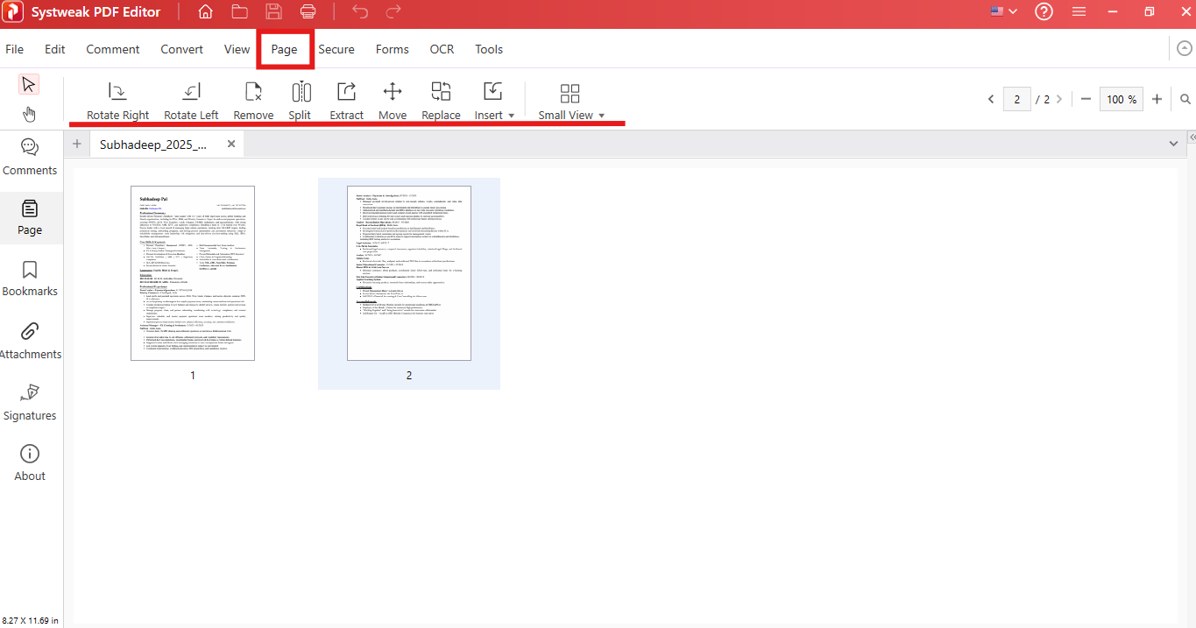1196x628 pixels.
Task: Switch to the Hand pan tool
Action: (x=29, y=114)
